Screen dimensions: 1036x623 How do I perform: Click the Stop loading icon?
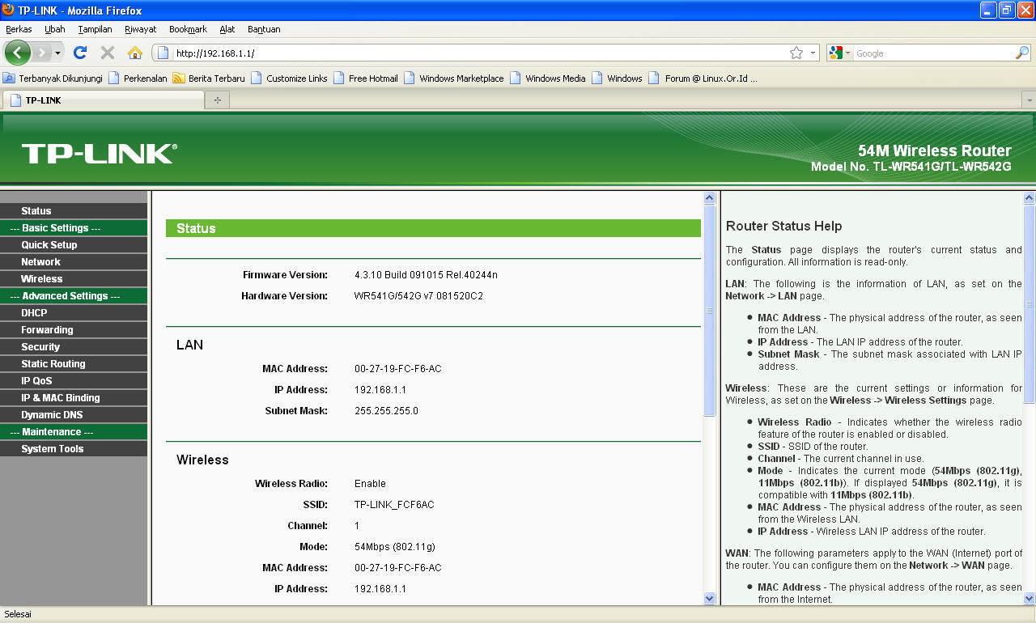click(x=107, y=53)
